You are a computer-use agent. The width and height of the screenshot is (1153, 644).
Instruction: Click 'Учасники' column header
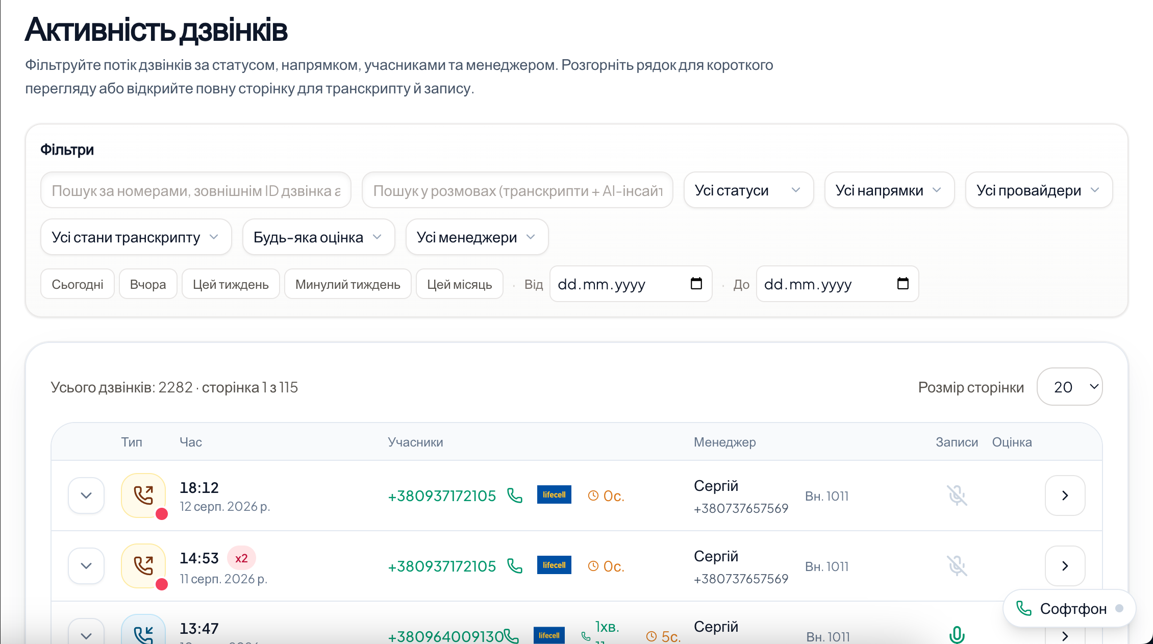coord(415,442)
